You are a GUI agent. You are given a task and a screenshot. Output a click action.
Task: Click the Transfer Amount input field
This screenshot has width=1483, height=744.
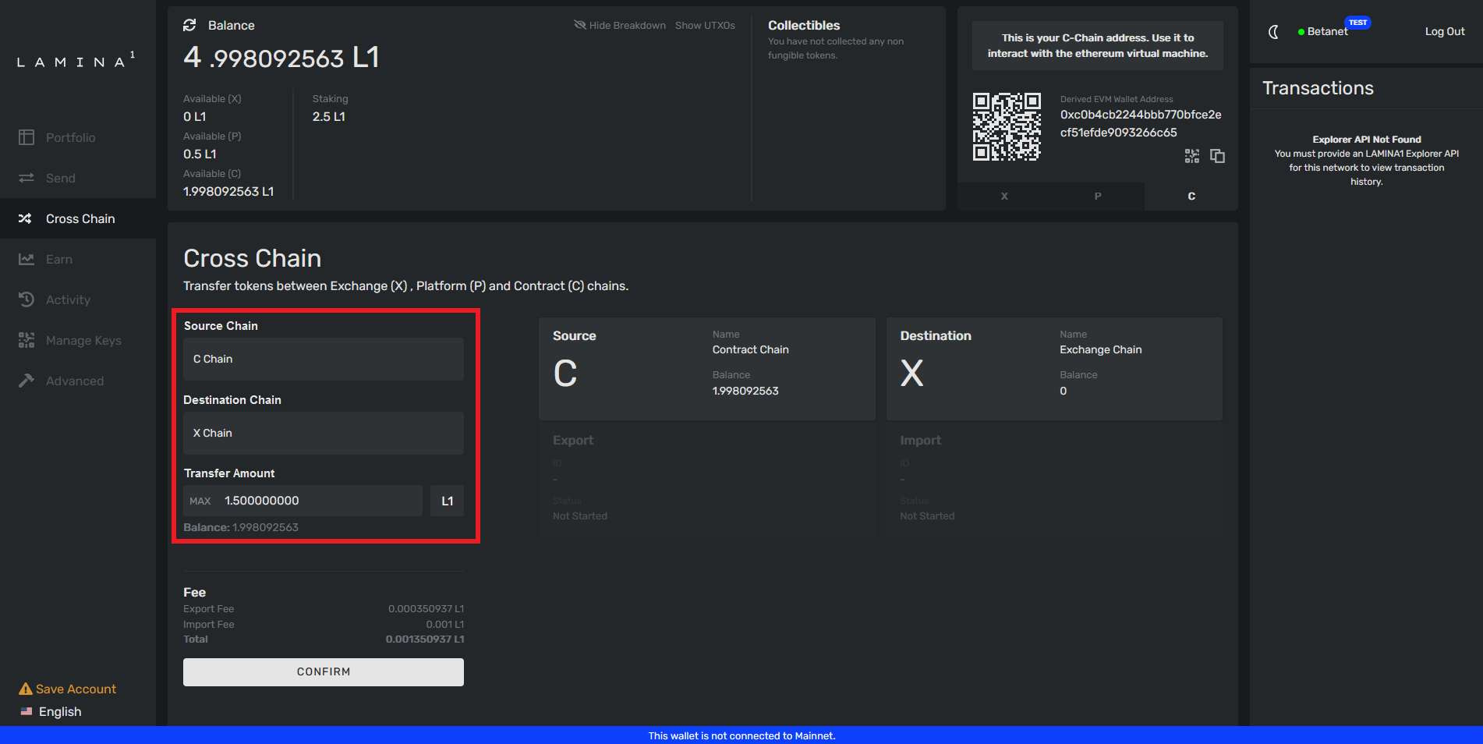(320, 501)
